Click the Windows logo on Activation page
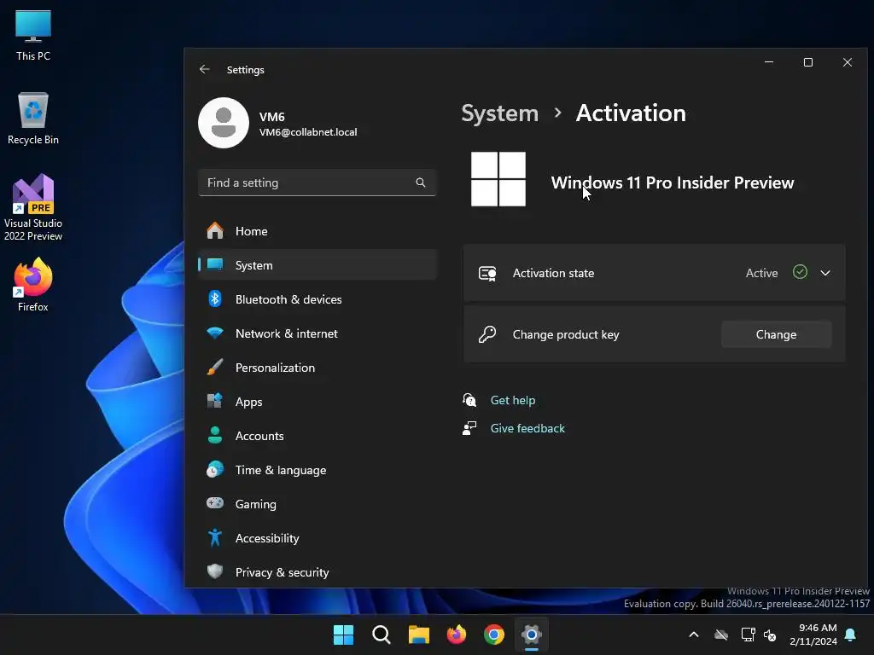 click(498, 179)
